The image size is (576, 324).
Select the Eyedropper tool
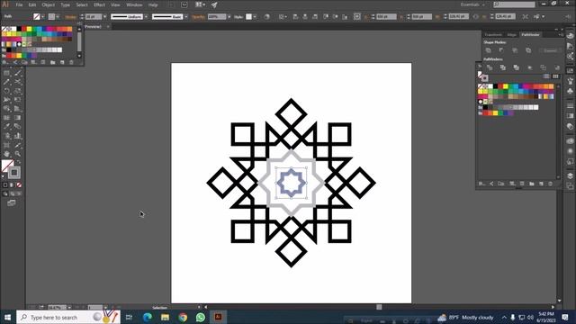[6, 127]
